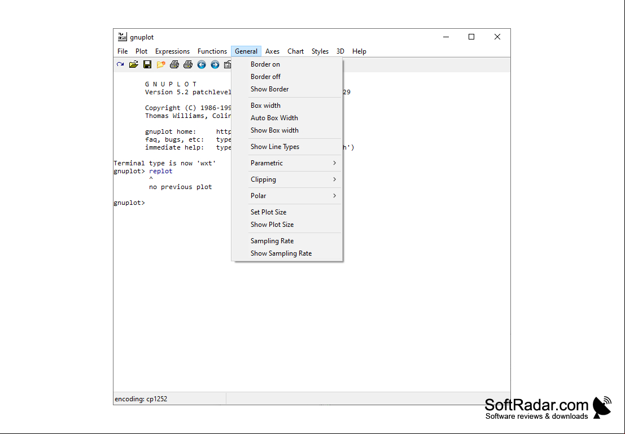Expand the Clipping submenu

tap(287, 179)
